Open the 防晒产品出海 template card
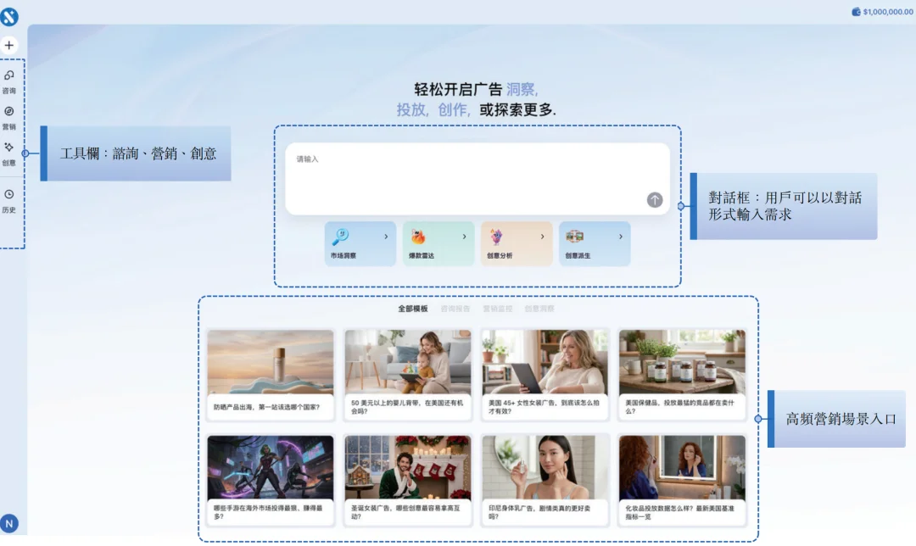 pyautogui.click(x=270, y=373)
